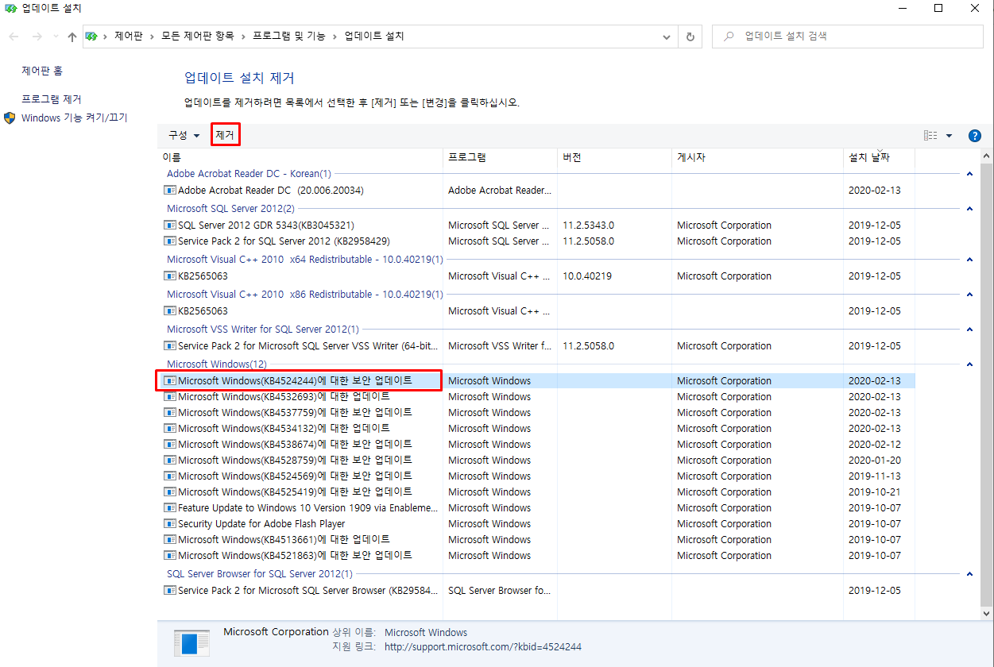Click SQL Server VSS Writer update icon
The height and width of the screenshot is (667, 994).
coord(169,346)
